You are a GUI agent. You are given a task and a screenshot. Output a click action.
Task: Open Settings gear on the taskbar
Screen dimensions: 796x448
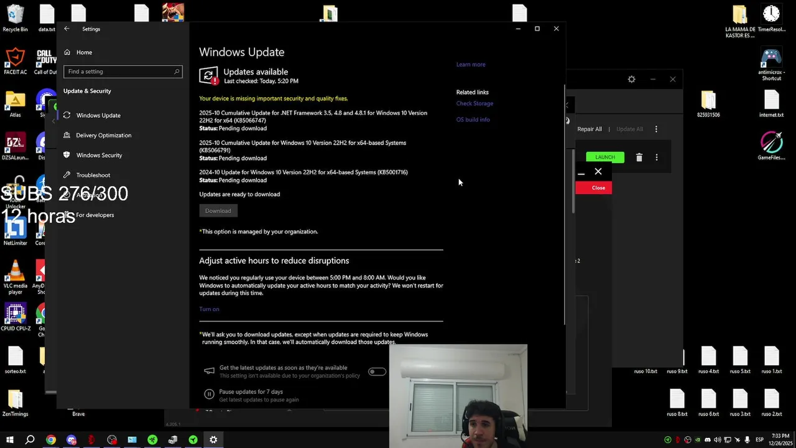coord(213,440)
